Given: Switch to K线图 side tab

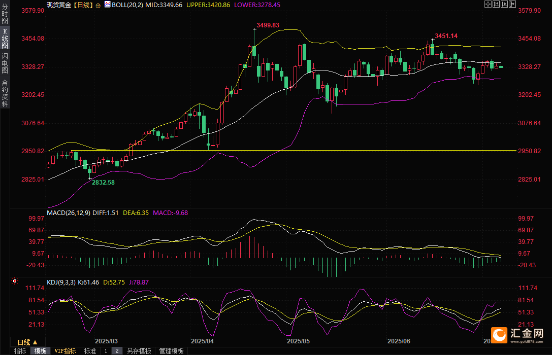Looking at the screenshot, I should 5,39.
